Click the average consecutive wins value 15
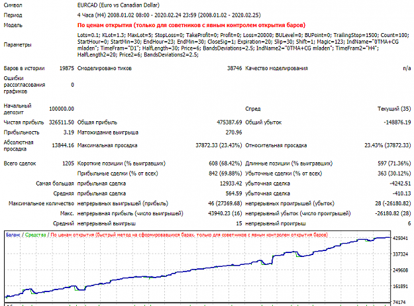The width and height of the screenshot is (414, 306). tap(239, 223)
